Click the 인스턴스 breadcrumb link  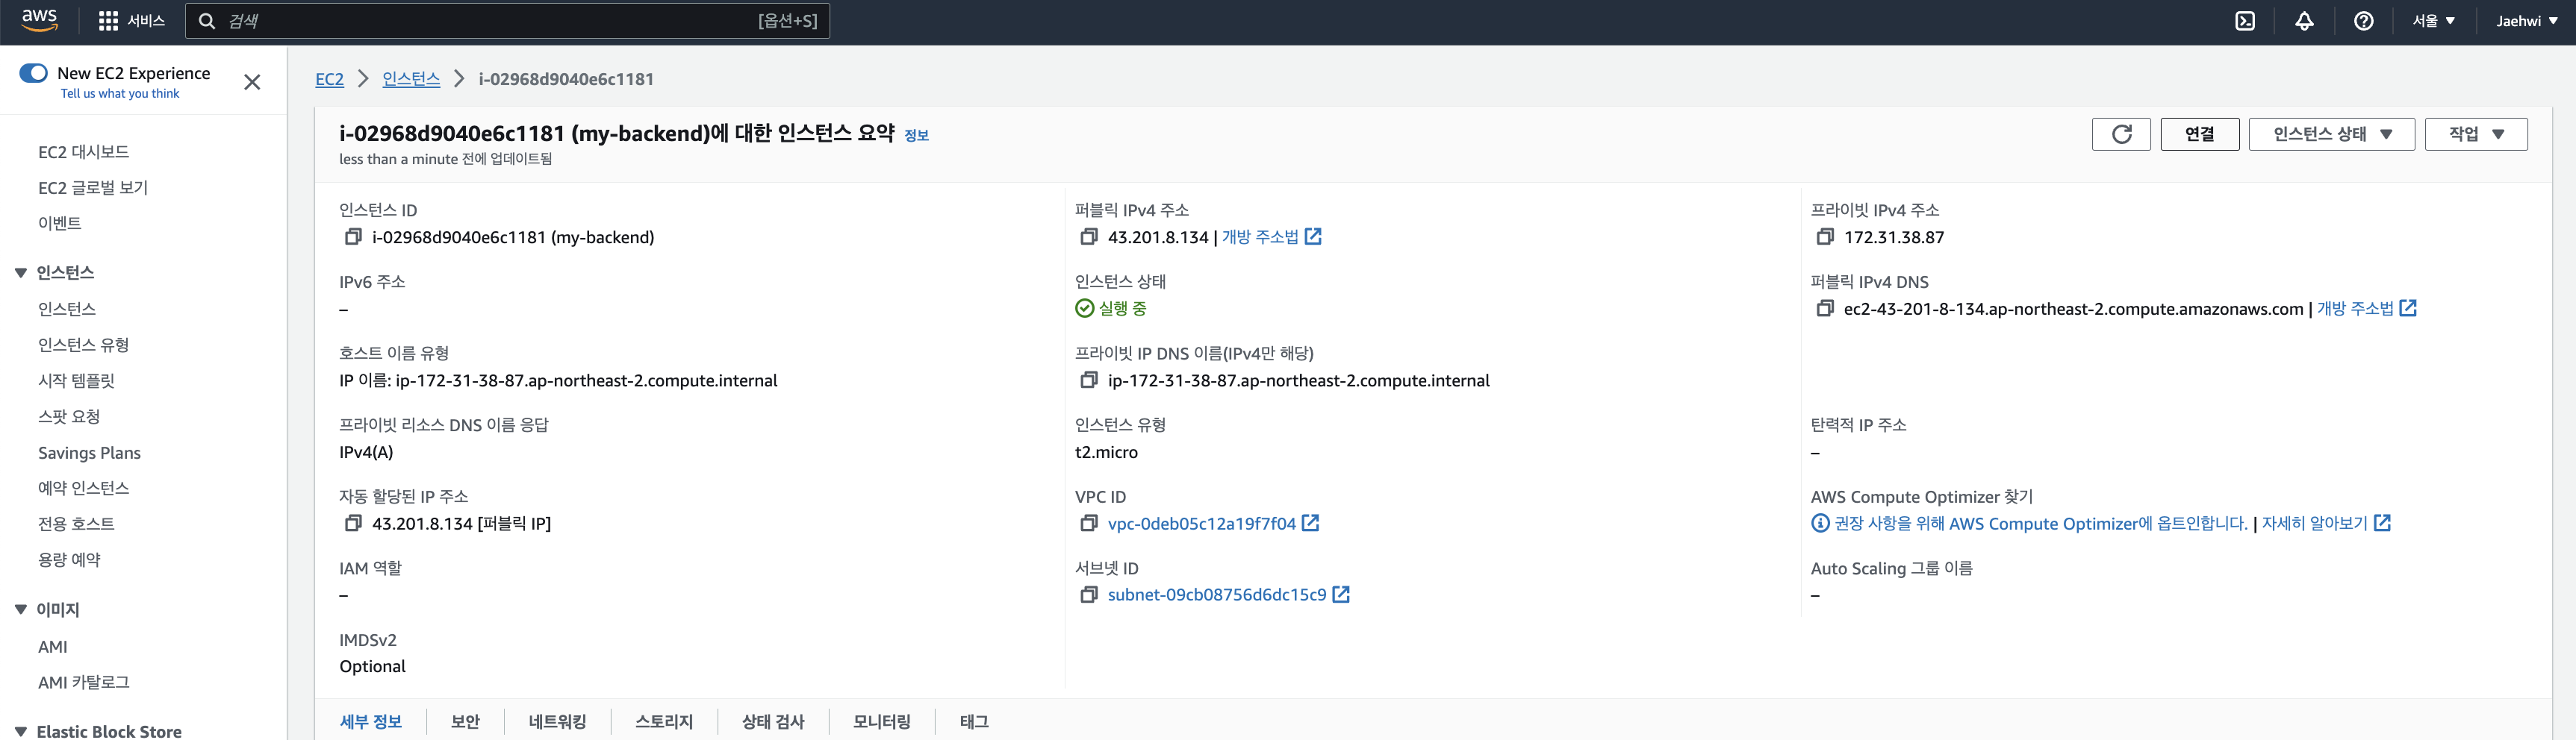click(411, 79)
